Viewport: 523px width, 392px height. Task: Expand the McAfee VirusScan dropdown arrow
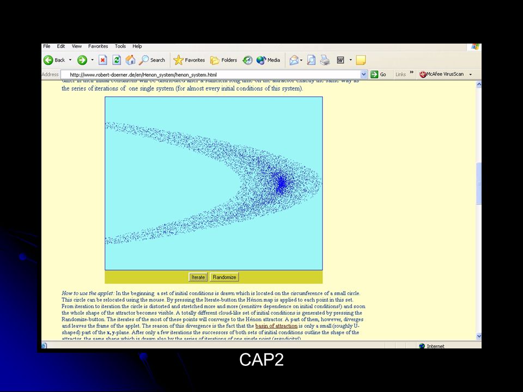pos(470,75)
